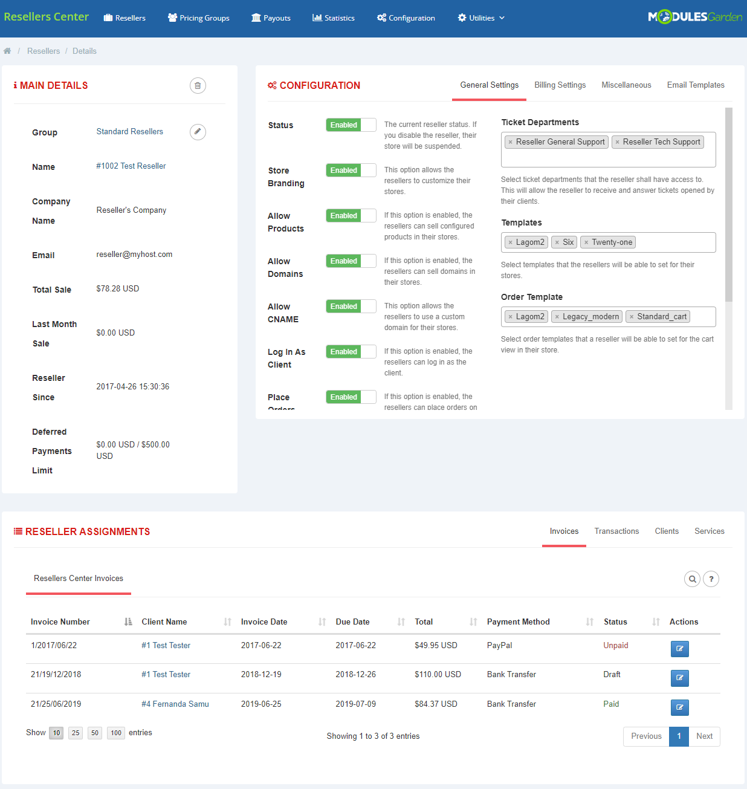Edit group with pencil icon
Image resolution: width=747 pixels, height=789 pixels.
point(198,132)
